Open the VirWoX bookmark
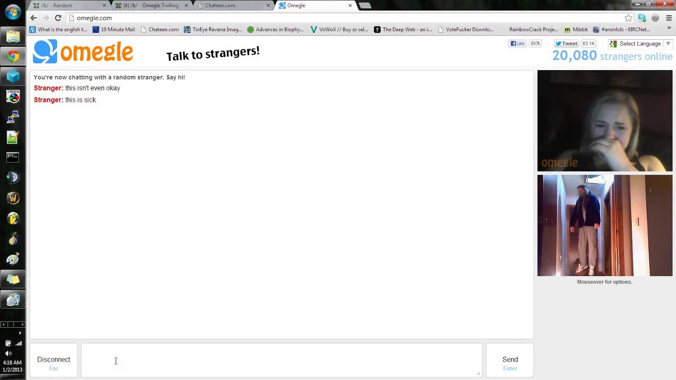Viewport: 676px width, 380px height. click(339, 30)
